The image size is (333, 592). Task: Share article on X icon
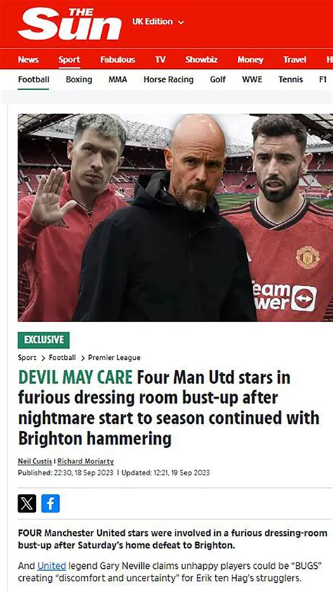click(27, 503)
